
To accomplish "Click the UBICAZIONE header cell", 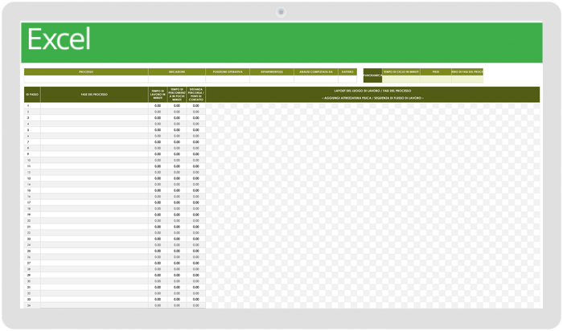I will pyautogui.click(x=177, y=72).
